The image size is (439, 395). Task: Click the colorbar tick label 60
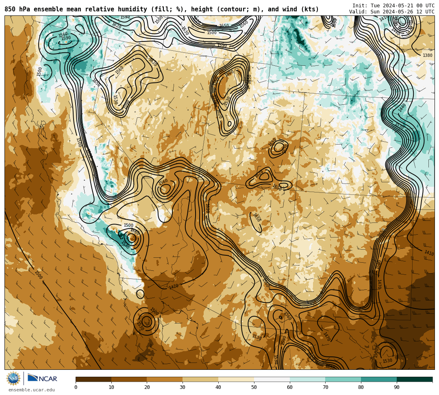(x=290, y=387)
